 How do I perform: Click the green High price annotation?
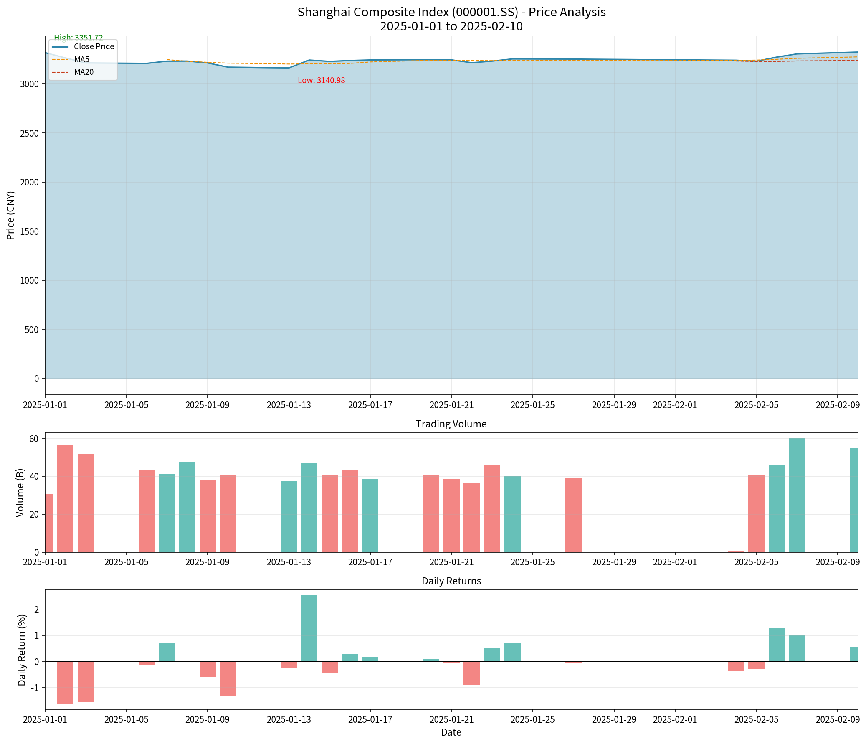click(x=78, y=38)
